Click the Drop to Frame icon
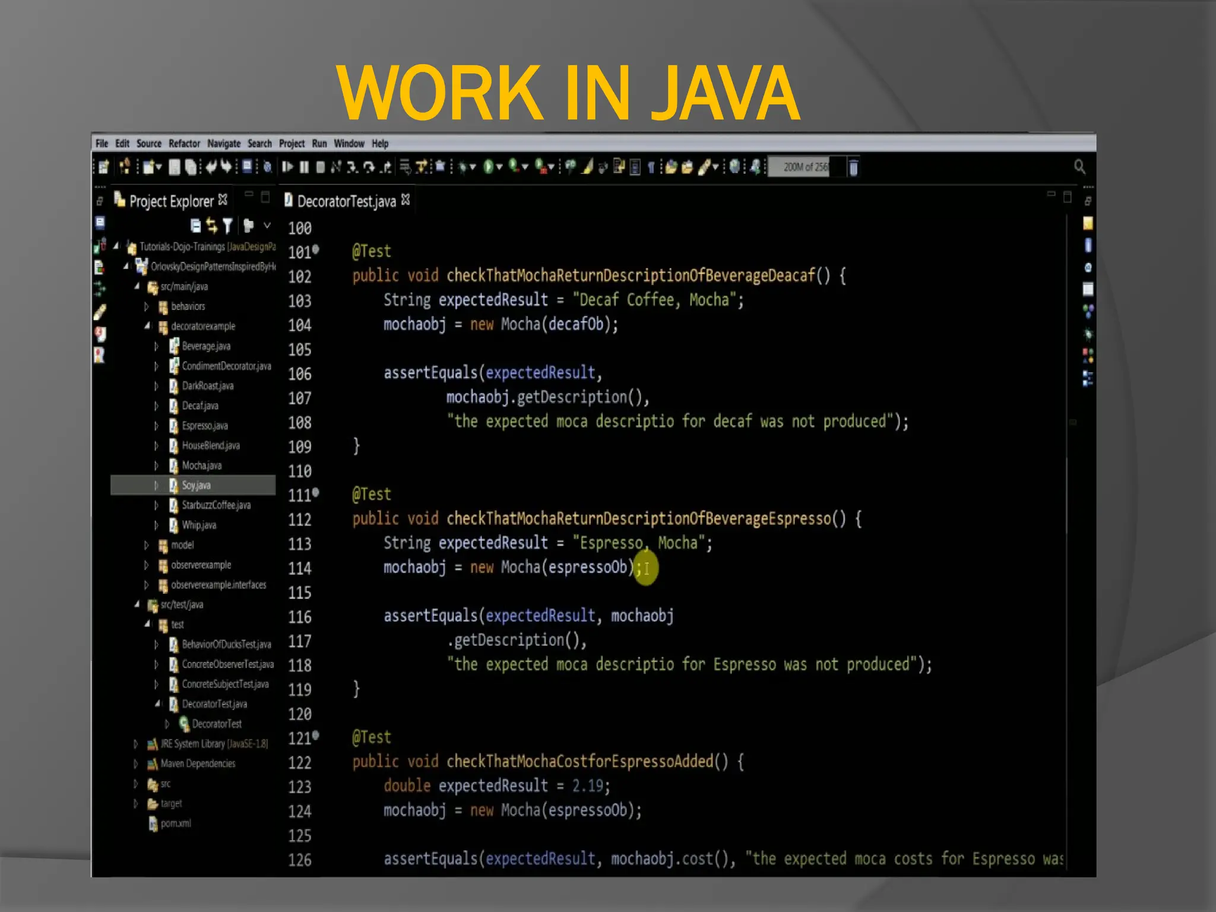 click(x=406, y=167)
